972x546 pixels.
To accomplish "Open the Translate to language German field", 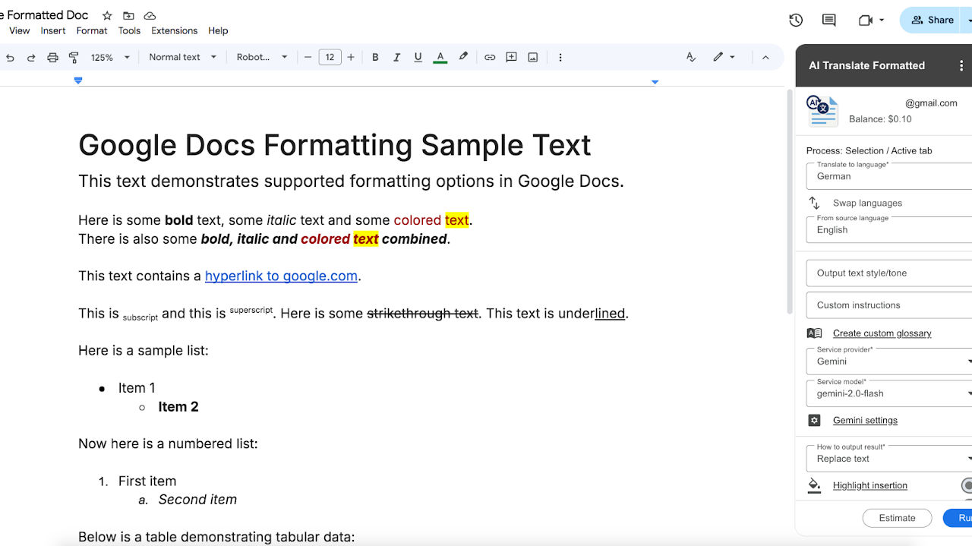I will click(889, 175).
